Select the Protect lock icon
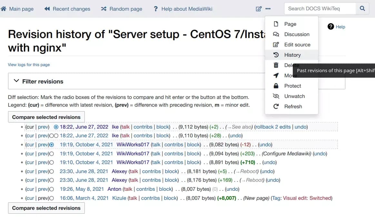This screenshot has height=223, width=375. (276, 86)
